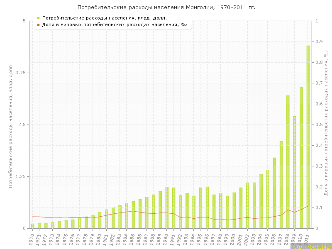Click the orange legend marker for world share

(x=38, y=24)
